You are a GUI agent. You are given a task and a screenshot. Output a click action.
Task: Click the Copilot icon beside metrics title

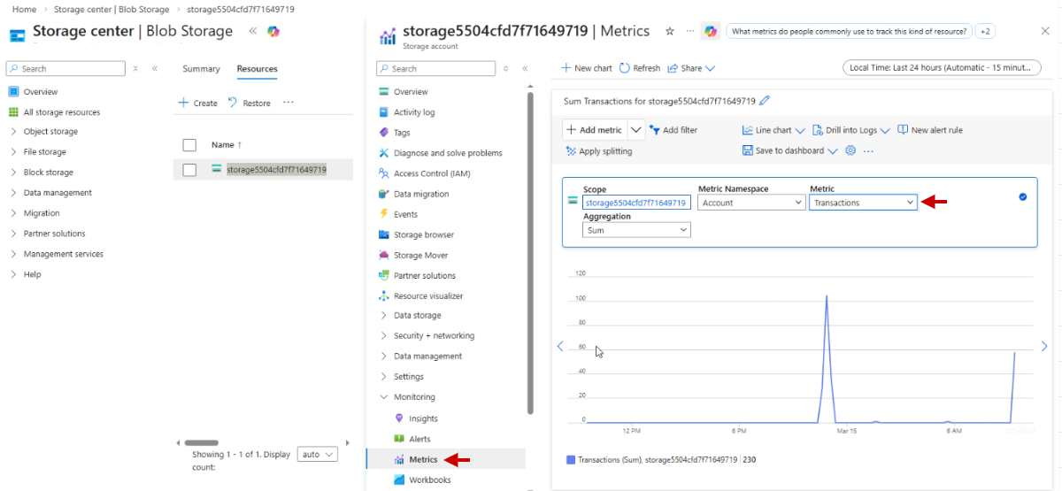click(711, 31)
